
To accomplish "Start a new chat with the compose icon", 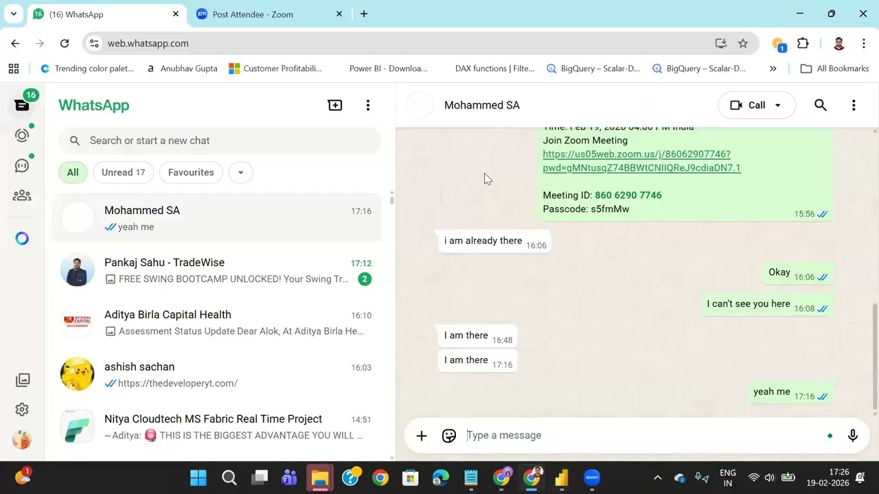I will (x=335, y=105).
